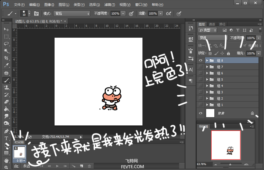Screen dimensions: 264x170
Task: Select the Eyedropper tool
Action: pyautogui.click(x=6, y=65)
